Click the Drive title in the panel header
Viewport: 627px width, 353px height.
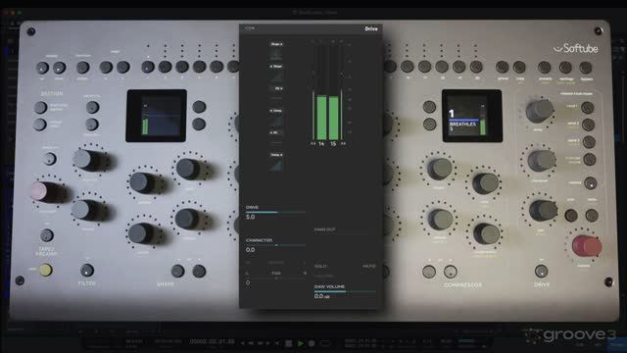pos(371,28)
